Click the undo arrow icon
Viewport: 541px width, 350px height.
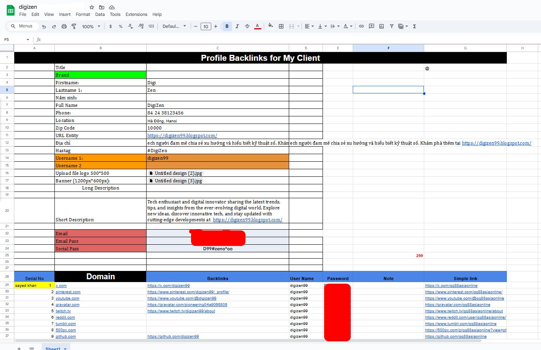44,27
